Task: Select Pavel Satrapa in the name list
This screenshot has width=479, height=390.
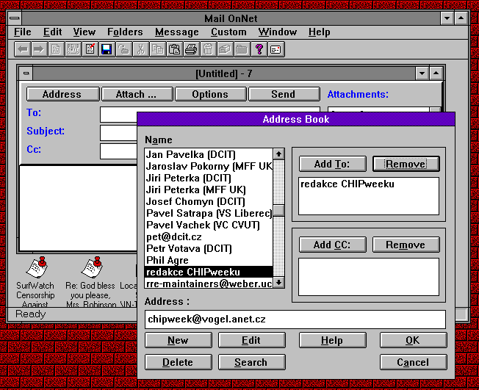Action: [209, 213]
